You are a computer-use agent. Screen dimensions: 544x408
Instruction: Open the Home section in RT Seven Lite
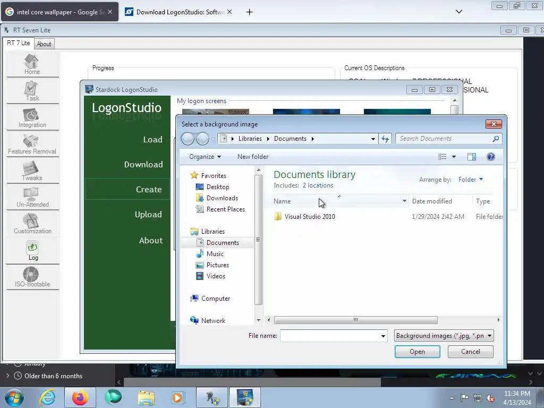pos(32,64)
